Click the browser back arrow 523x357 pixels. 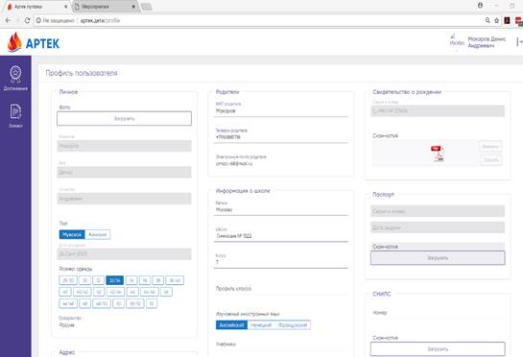point(8,20)
